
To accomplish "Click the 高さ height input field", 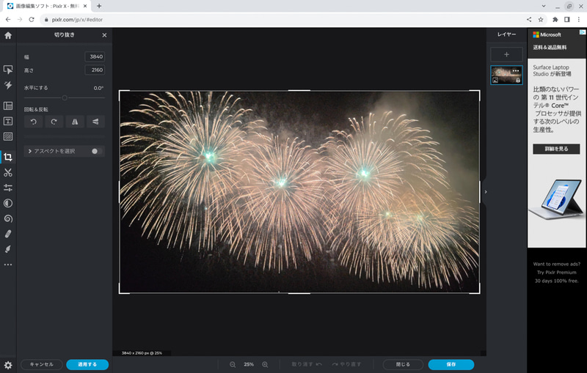I will pyautogui.click(x=95, y=70).
